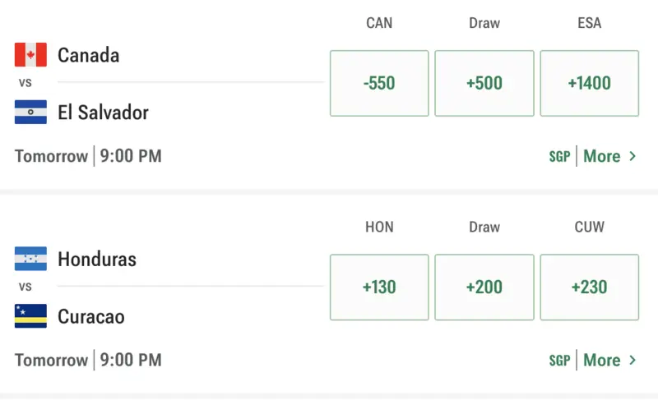Click the Honduras flag icon
Screen dimensions: 658x400
pyautogui.click(x=30, y=259)
